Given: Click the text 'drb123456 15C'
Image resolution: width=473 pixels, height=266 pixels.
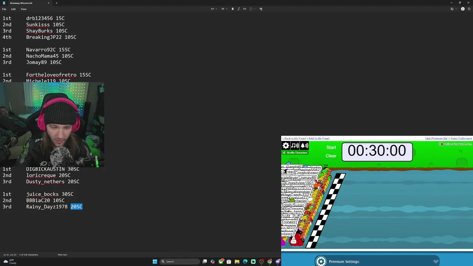Looking at the screenshot, I should coord(45,18).
